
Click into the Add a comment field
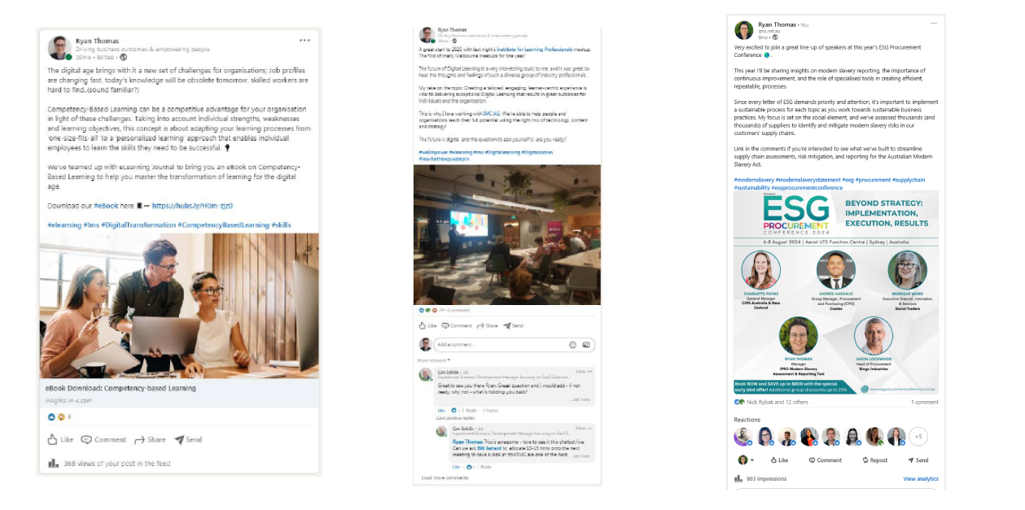pyautogui.click(x=499, y=345)
